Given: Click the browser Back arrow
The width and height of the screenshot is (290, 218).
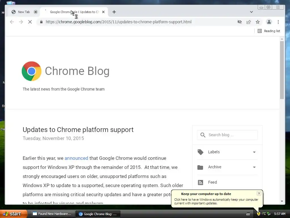Looking at the screenshot, I should 12,22.
